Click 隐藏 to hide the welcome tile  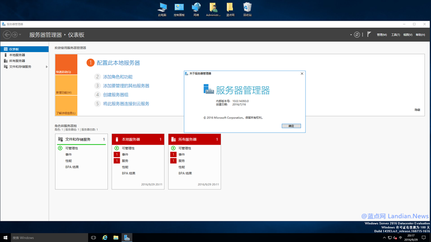coord(417,110)
